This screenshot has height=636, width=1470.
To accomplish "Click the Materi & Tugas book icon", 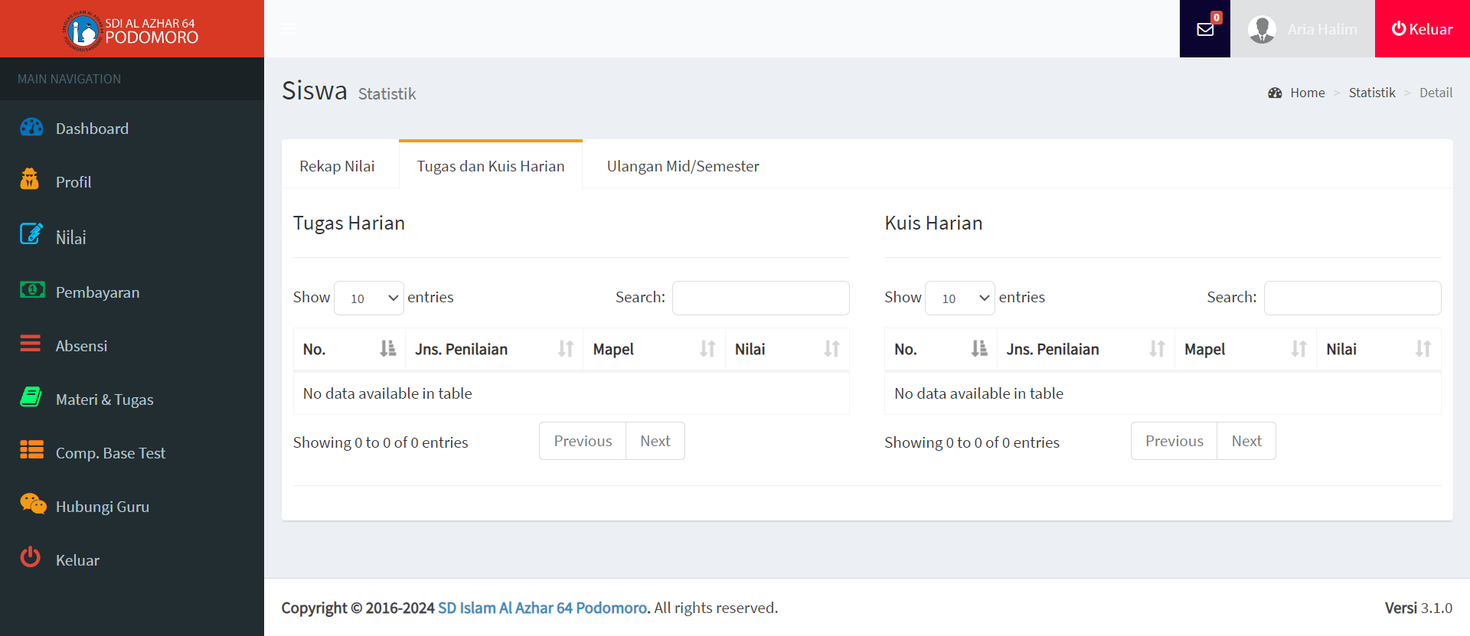I will [x=31, y=397].
